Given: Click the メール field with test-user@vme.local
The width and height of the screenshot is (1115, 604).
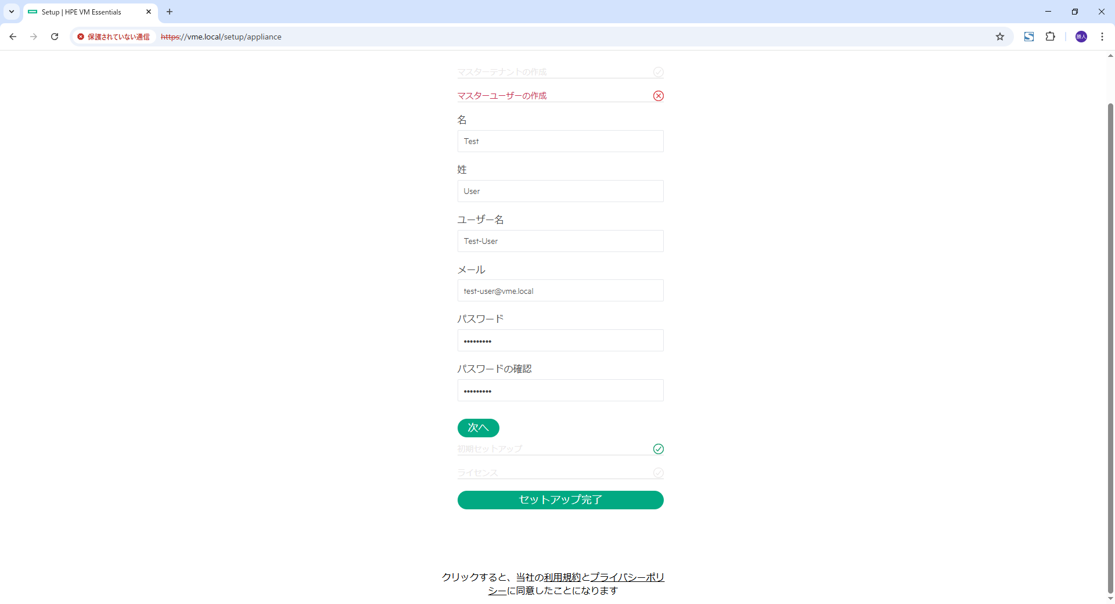Looking at the screenshot, I should tap(560, 290).
